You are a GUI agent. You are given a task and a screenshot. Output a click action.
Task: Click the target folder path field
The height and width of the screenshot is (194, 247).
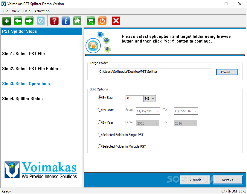coord(155,72)
